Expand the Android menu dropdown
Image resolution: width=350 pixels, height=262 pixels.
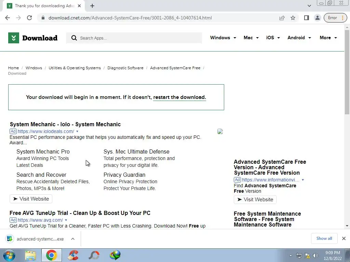coord(299,38)
